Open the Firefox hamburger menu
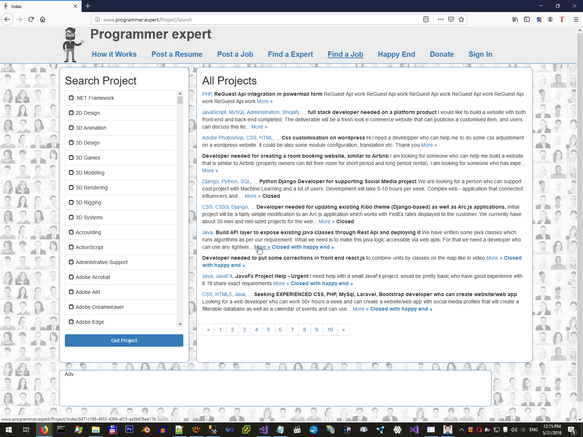583x437 pixels. click(x=576, y=19)
